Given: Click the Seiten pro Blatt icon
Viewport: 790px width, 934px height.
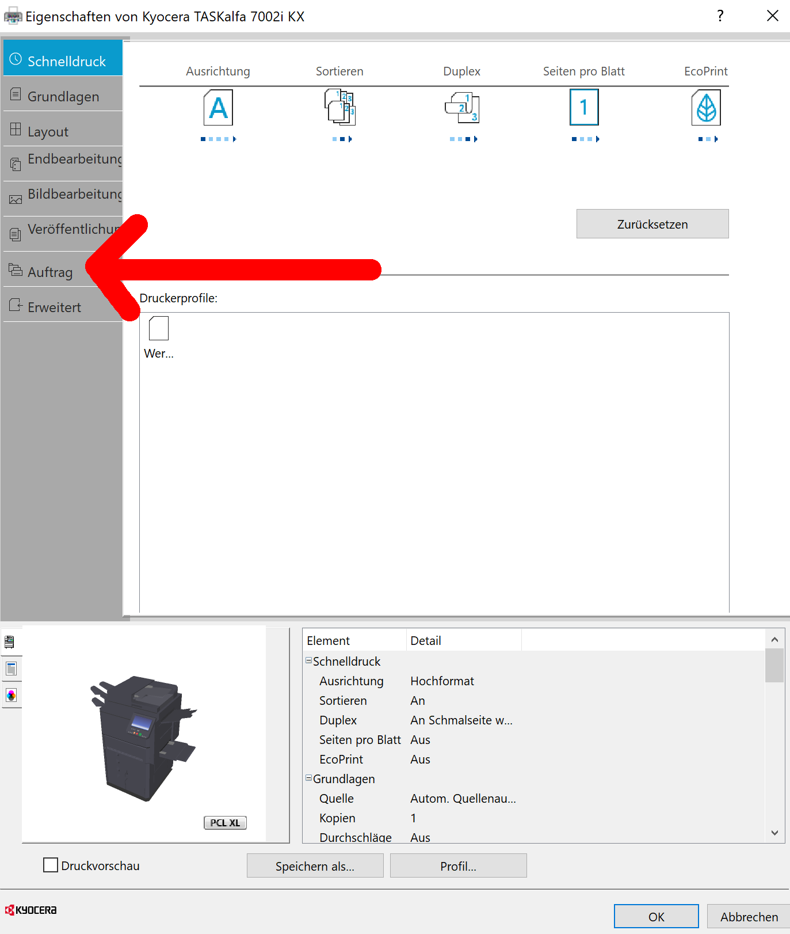Looking at the screenshot, I should 584,108.
